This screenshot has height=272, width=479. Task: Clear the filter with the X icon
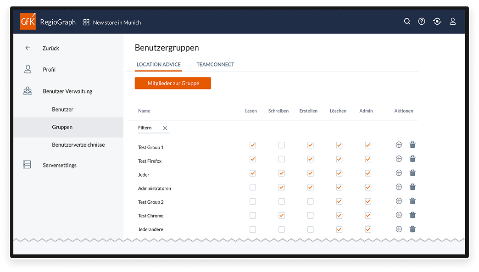coord(165,128)
